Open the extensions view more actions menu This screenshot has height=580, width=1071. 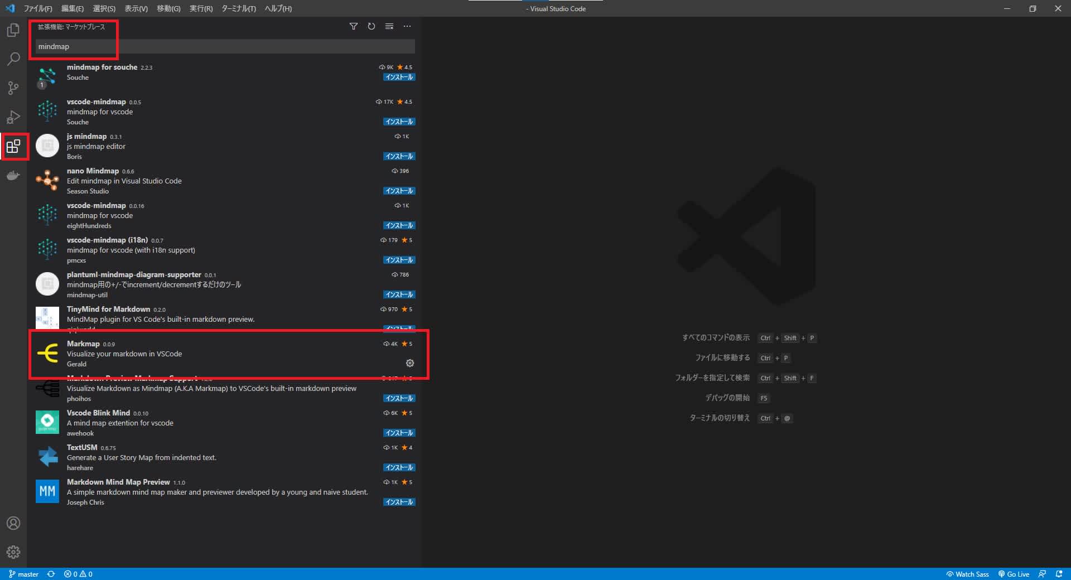407,26
